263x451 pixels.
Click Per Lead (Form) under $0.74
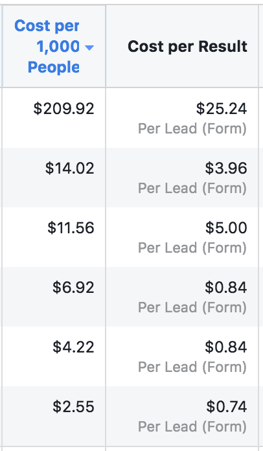192,426
